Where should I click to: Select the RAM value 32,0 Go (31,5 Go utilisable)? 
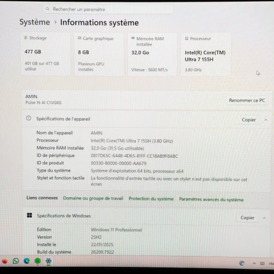(x=117, y=148)
